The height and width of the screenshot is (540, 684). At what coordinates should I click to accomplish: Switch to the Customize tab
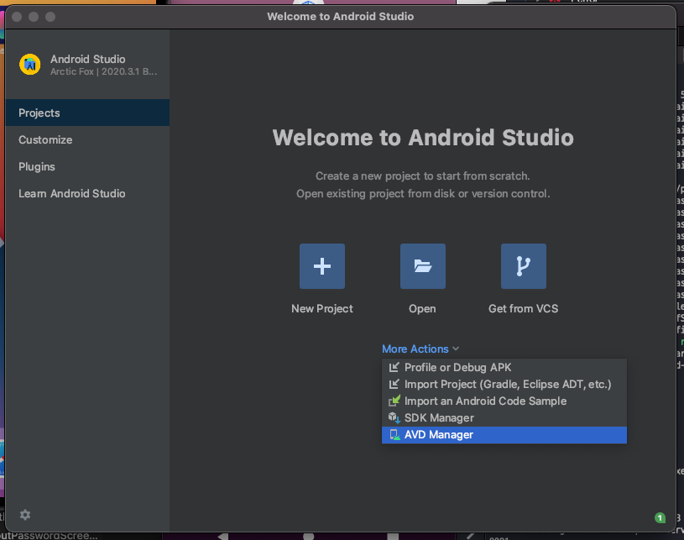[87, 139]
